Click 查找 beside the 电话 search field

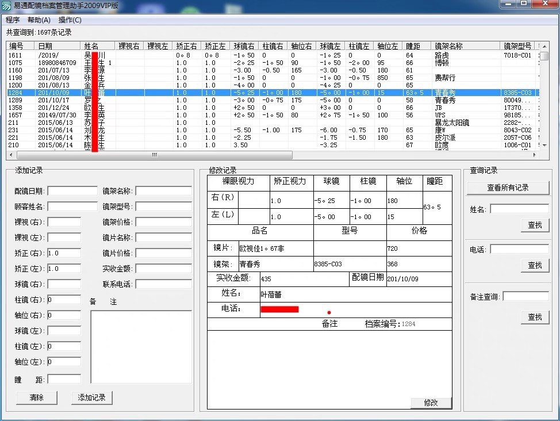coord(535,265)
